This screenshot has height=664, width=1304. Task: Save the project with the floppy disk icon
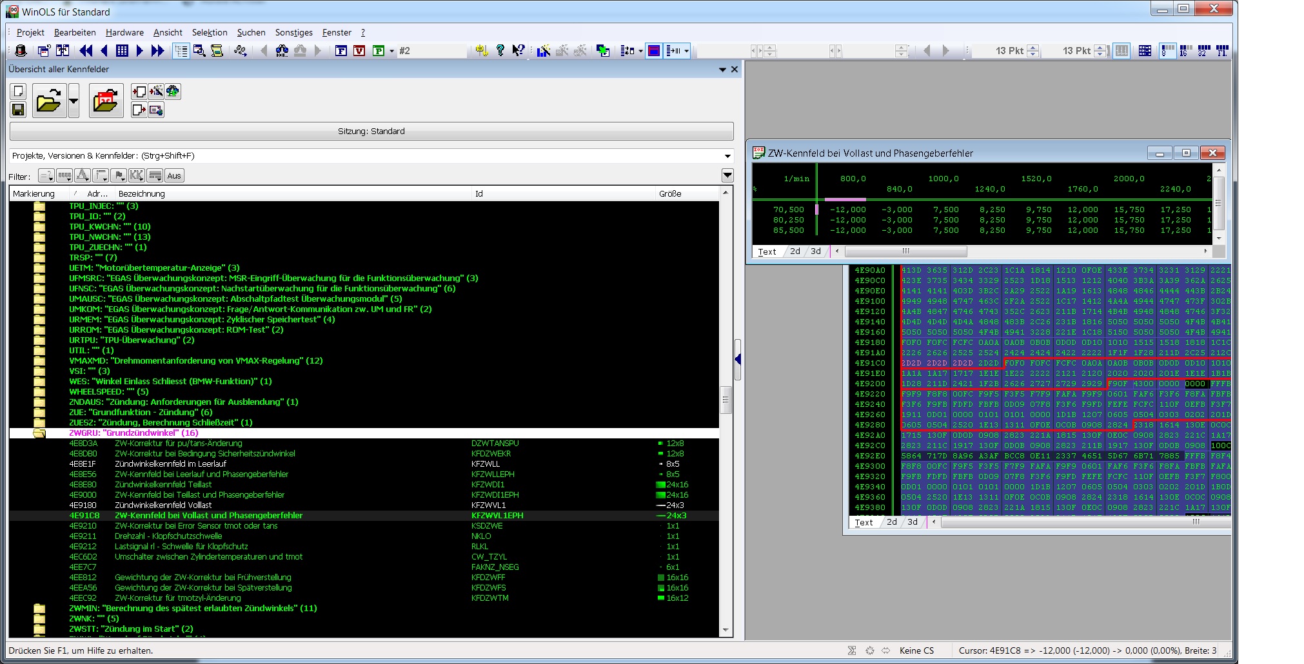click(18, 110)
